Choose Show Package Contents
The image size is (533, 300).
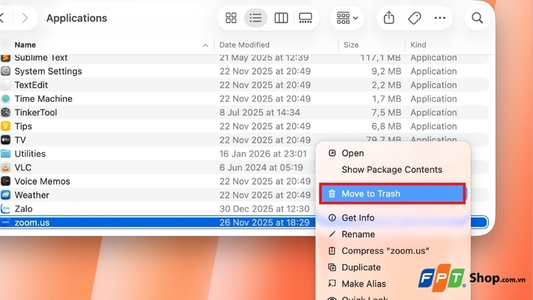[x=393, y=170]
